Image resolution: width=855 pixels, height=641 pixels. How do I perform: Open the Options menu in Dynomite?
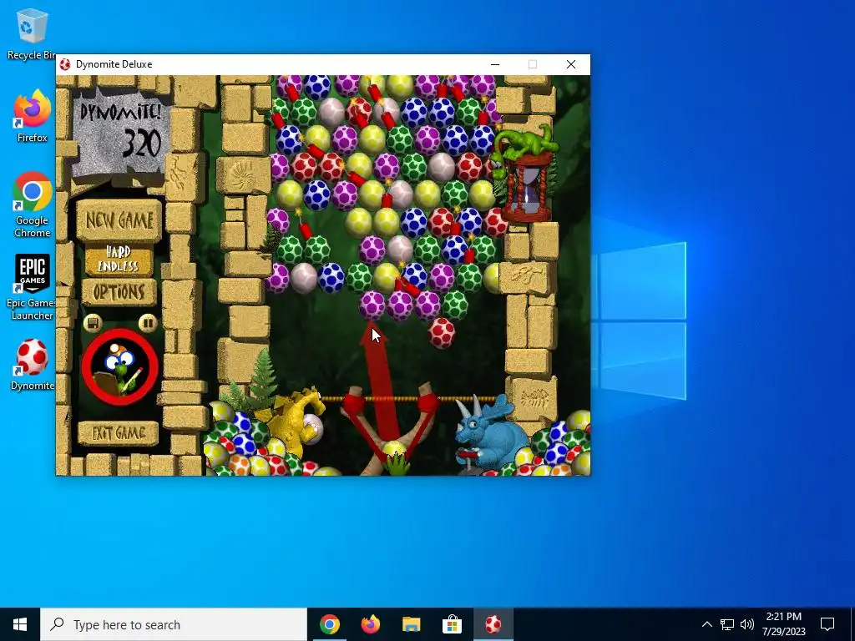click(119, 292)
